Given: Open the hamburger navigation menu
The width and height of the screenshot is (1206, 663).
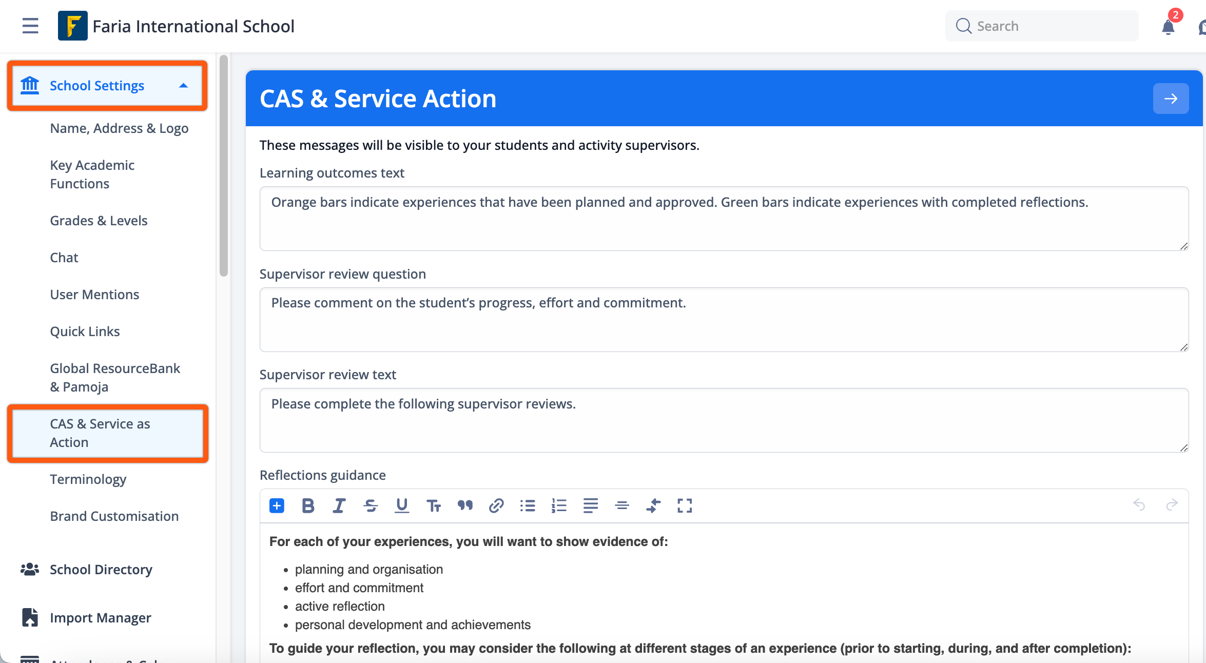Looking at the screenshot, I should [x=30, y=26].
